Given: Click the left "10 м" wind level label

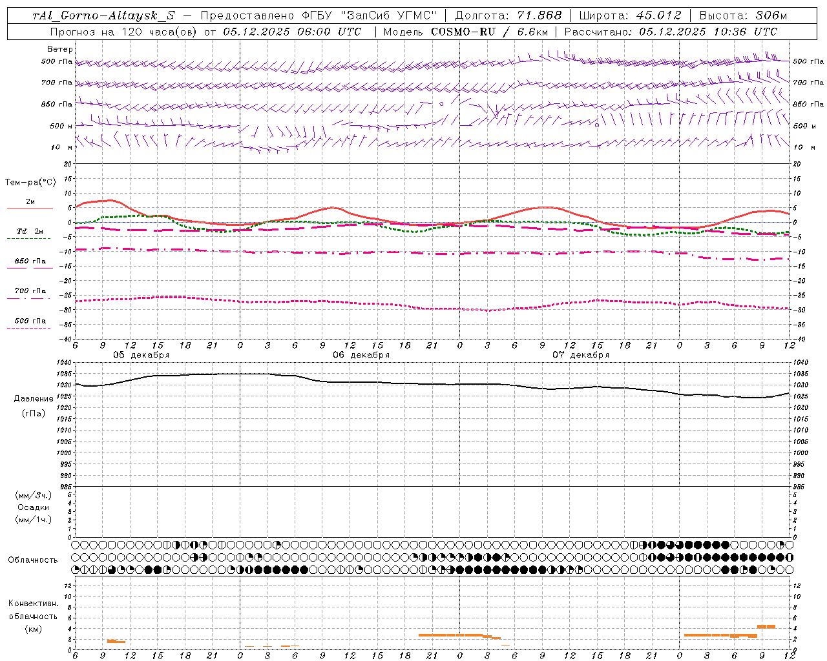Looking at the screenshot, I should coord(63,147).
